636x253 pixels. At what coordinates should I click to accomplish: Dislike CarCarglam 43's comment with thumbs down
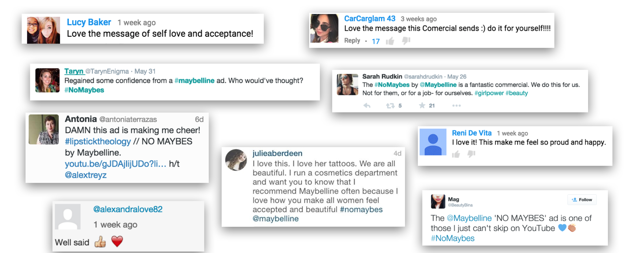tap(406, 41)
